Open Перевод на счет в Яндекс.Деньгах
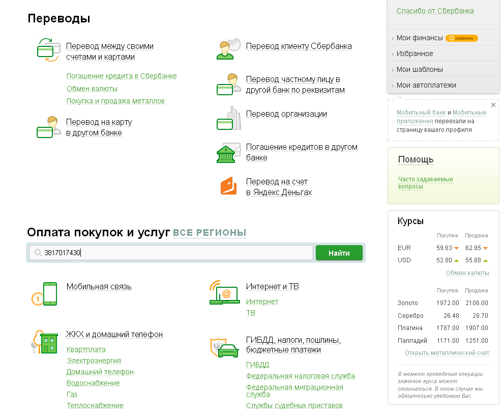 tap(279, 187)
